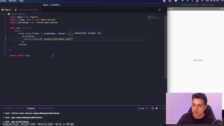Click the battery icon in the menu bar

click(176, 1)
